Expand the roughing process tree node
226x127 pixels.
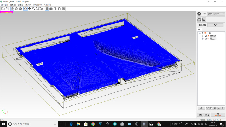(x=202, y=36)
